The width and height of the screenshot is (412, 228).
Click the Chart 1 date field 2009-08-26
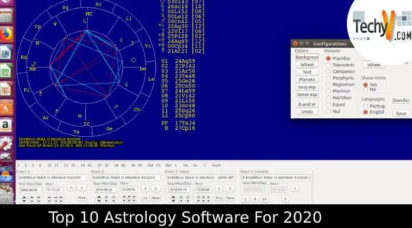pyautogui.click(x=30, y=190)
